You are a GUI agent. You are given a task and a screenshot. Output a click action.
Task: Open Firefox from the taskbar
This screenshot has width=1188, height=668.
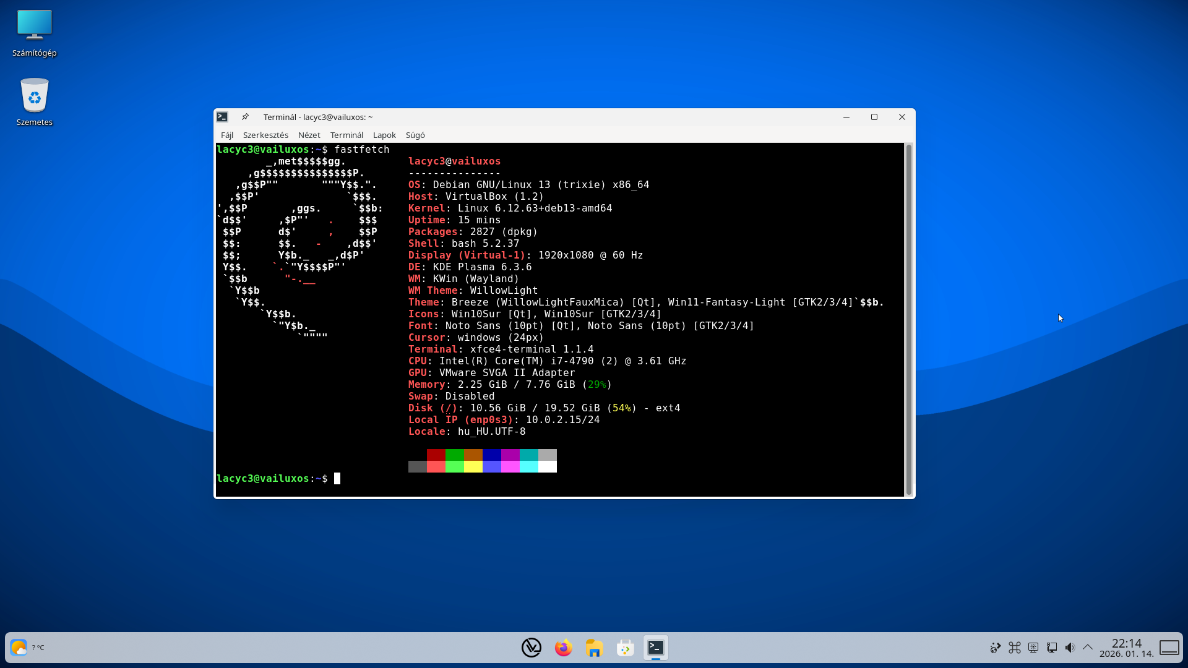point(563,648)
